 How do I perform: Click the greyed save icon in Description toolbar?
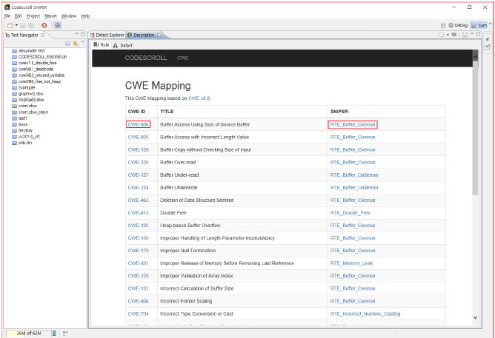[465, 35]
